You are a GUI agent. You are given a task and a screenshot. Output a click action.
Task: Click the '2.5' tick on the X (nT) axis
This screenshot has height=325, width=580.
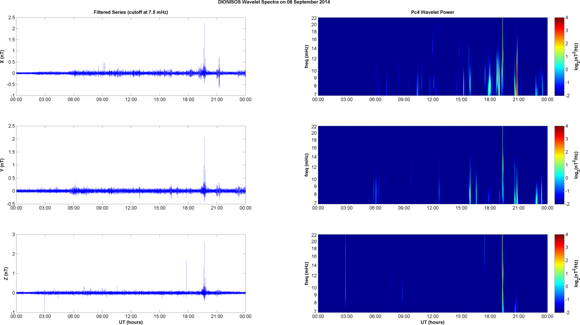pos(11,18)
